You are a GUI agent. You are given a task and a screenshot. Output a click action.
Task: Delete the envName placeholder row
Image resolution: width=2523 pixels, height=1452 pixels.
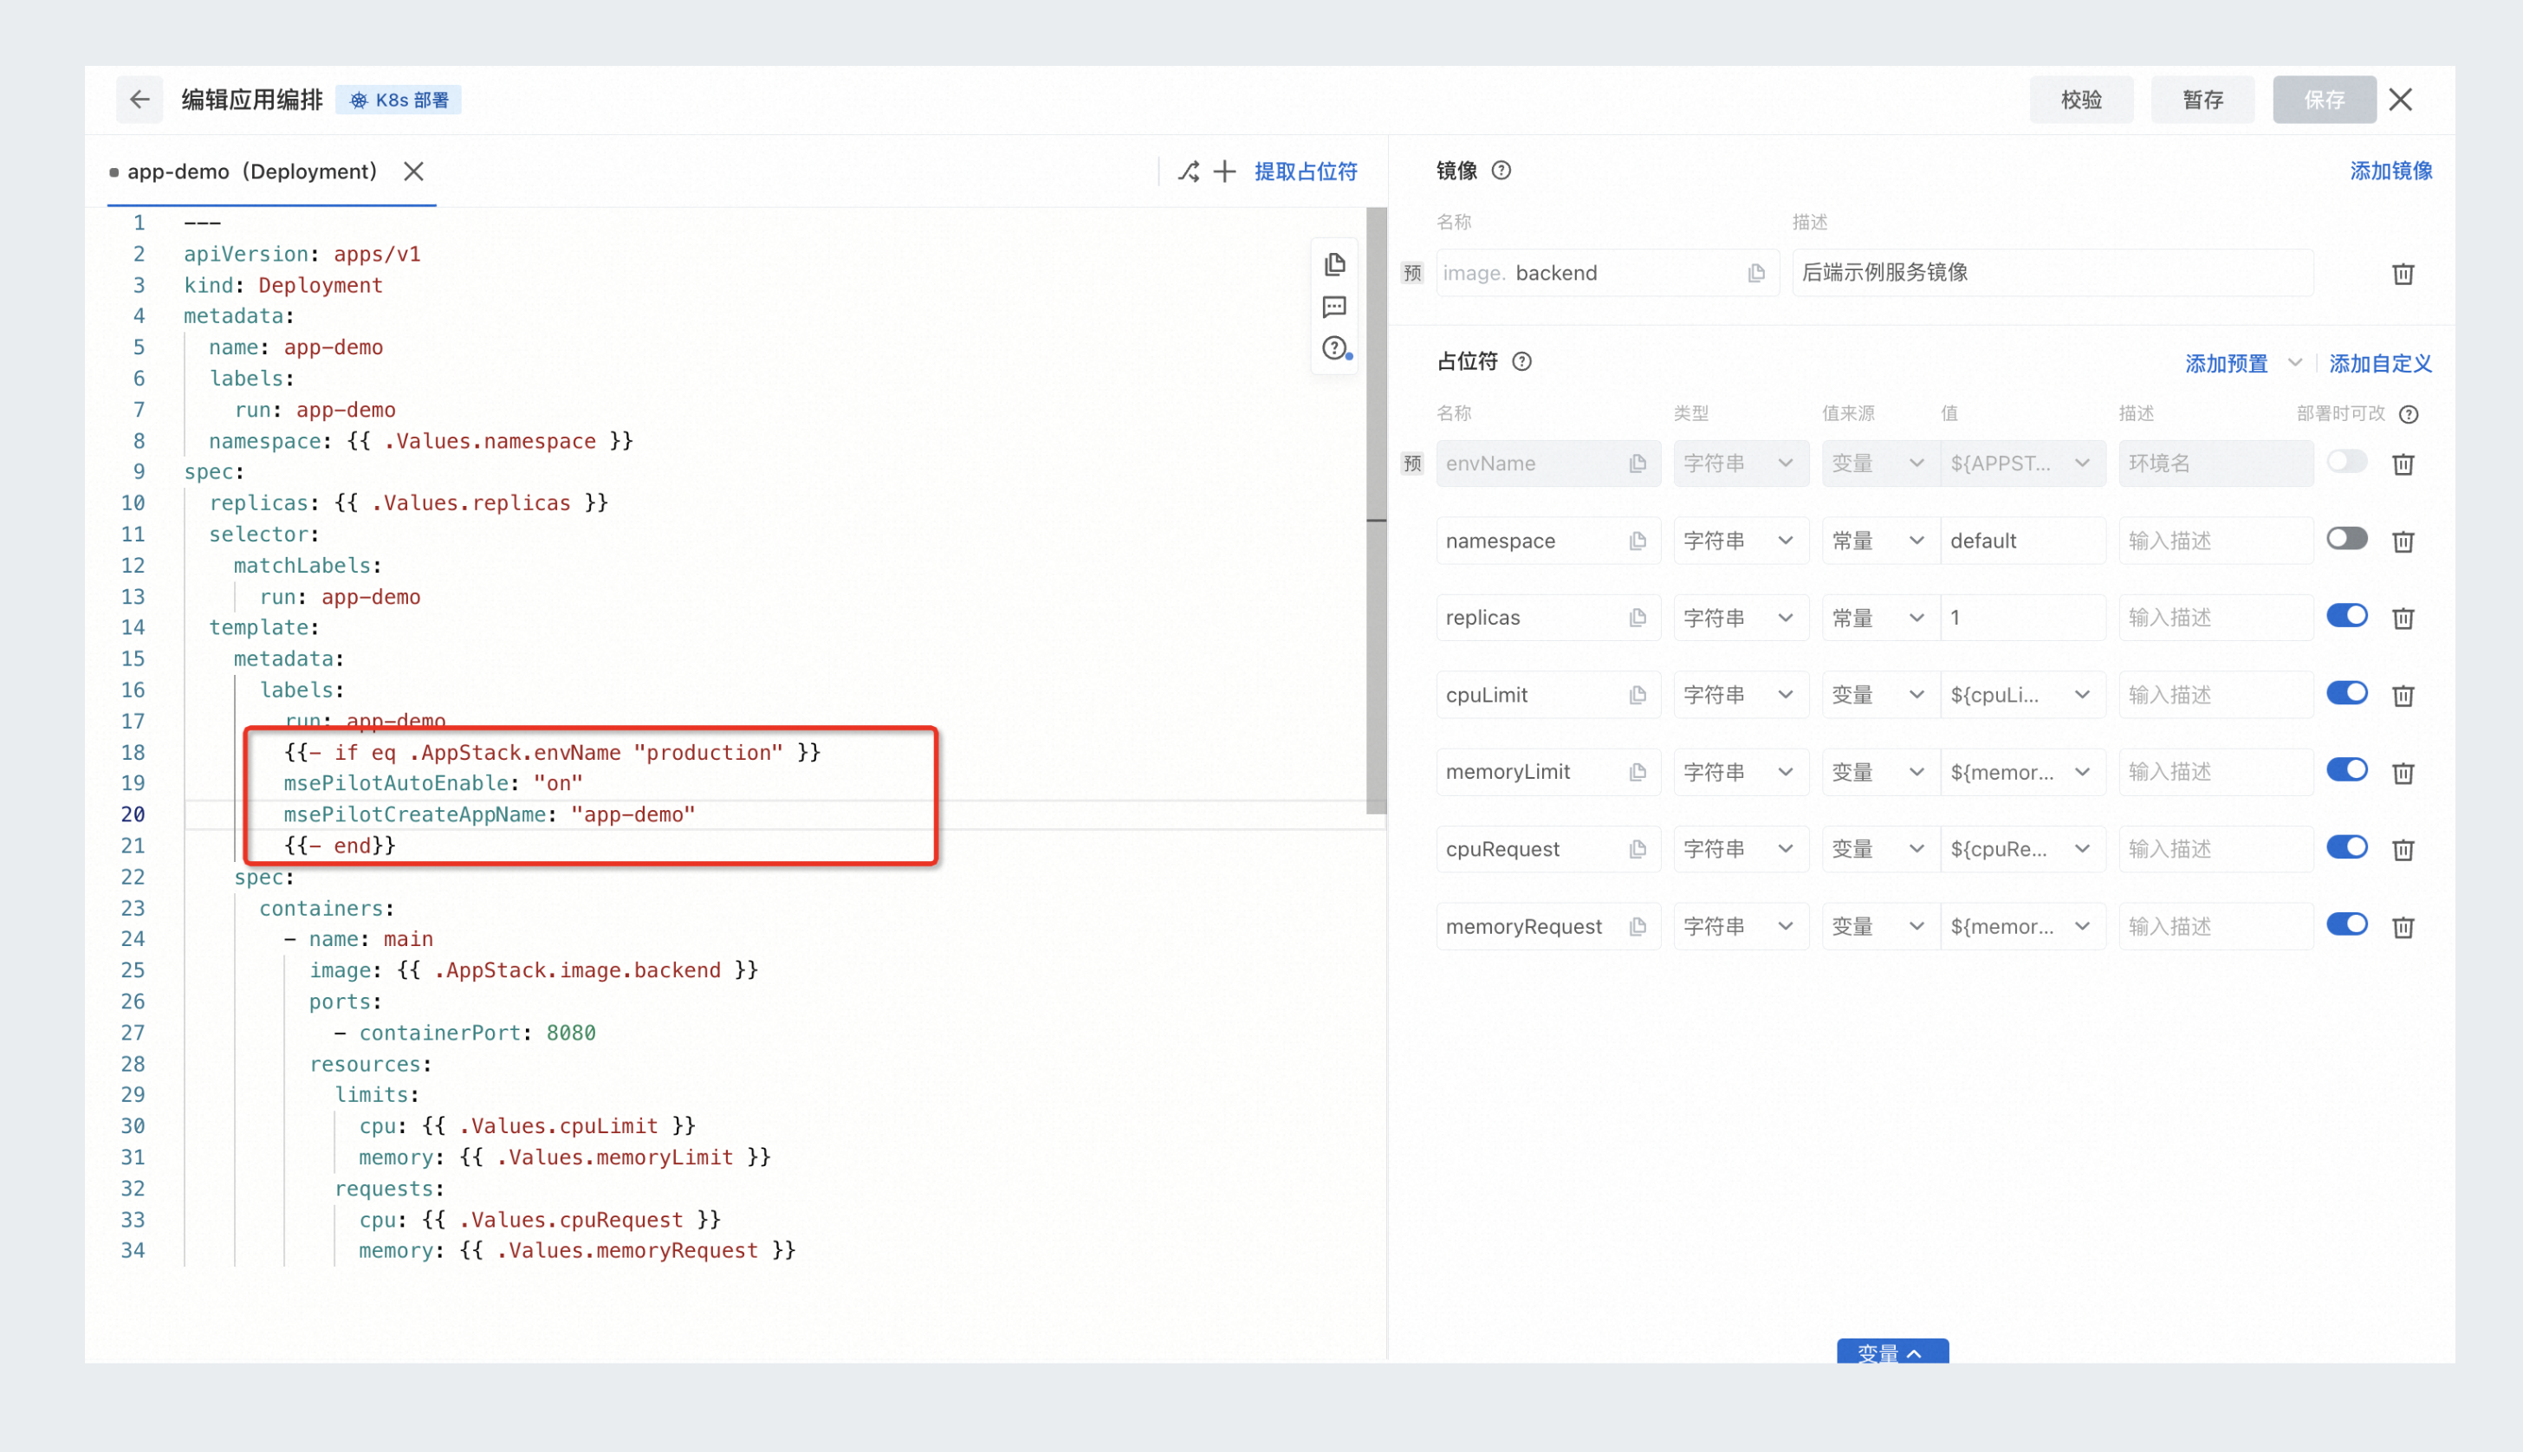coord(2403,463)
